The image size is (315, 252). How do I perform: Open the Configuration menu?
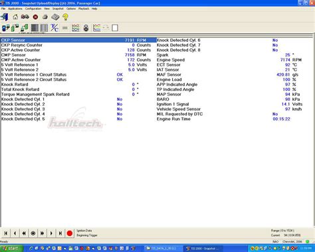tap(33, 9)
